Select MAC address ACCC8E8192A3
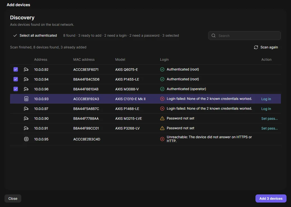 (x=86, y=99)
